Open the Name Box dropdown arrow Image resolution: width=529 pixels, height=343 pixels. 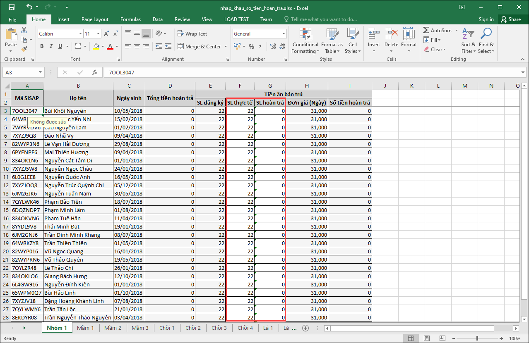pyautogui.click(x=40, y=72)
